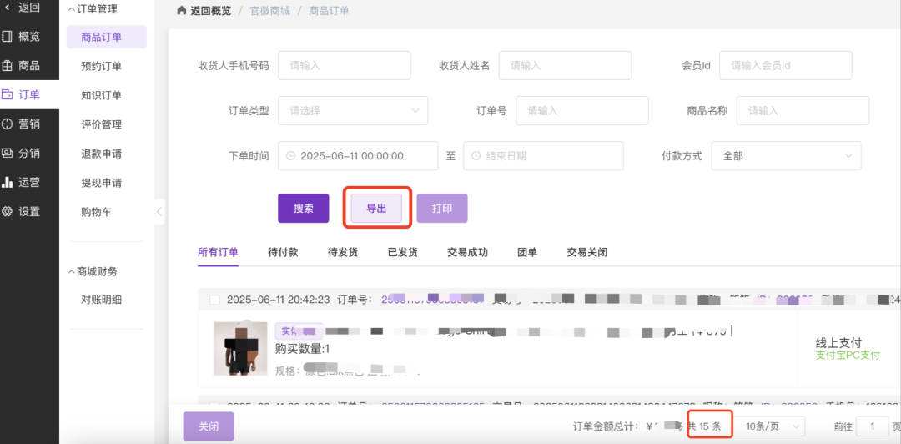Click the home icon beside 返回概览

182,11
